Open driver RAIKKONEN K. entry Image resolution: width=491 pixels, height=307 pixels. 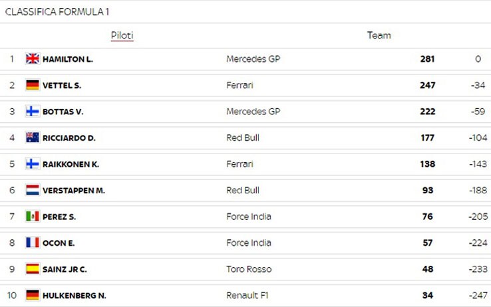coord(71,164)
